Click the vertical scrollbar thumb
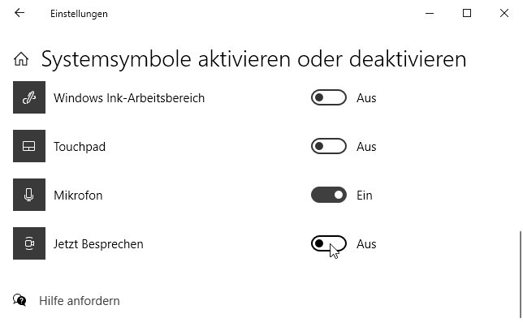 point(520,274)
